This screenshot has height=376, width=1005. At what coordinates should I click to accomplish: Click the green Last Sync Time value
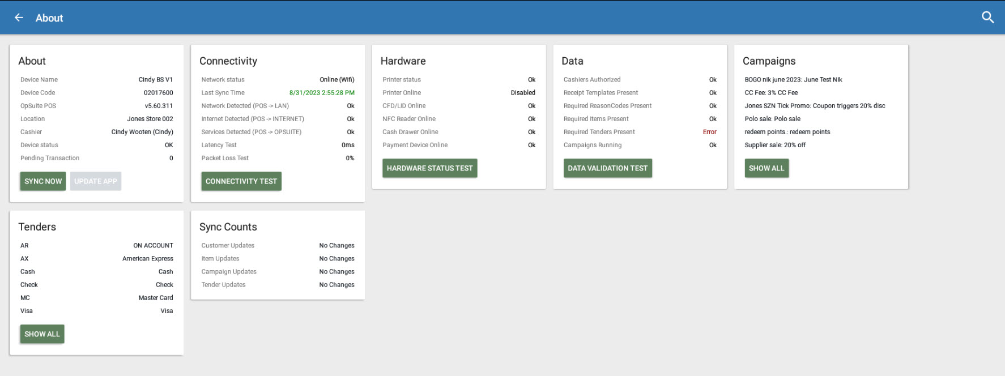coord(321,93)
